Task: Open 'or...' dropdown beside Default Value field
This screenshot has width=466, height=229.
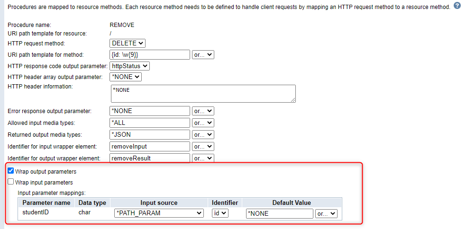Action: pos(326,214)
